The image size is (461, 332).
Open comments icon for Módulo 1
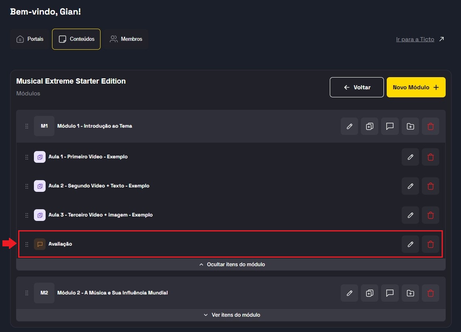pyautogui.click(x=390, y=126)
